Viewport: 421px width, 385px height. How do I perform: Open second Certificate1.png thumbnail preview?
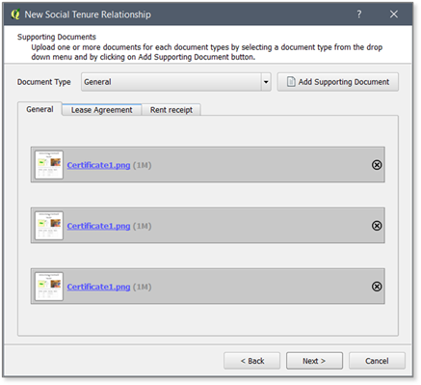point(49,226)
